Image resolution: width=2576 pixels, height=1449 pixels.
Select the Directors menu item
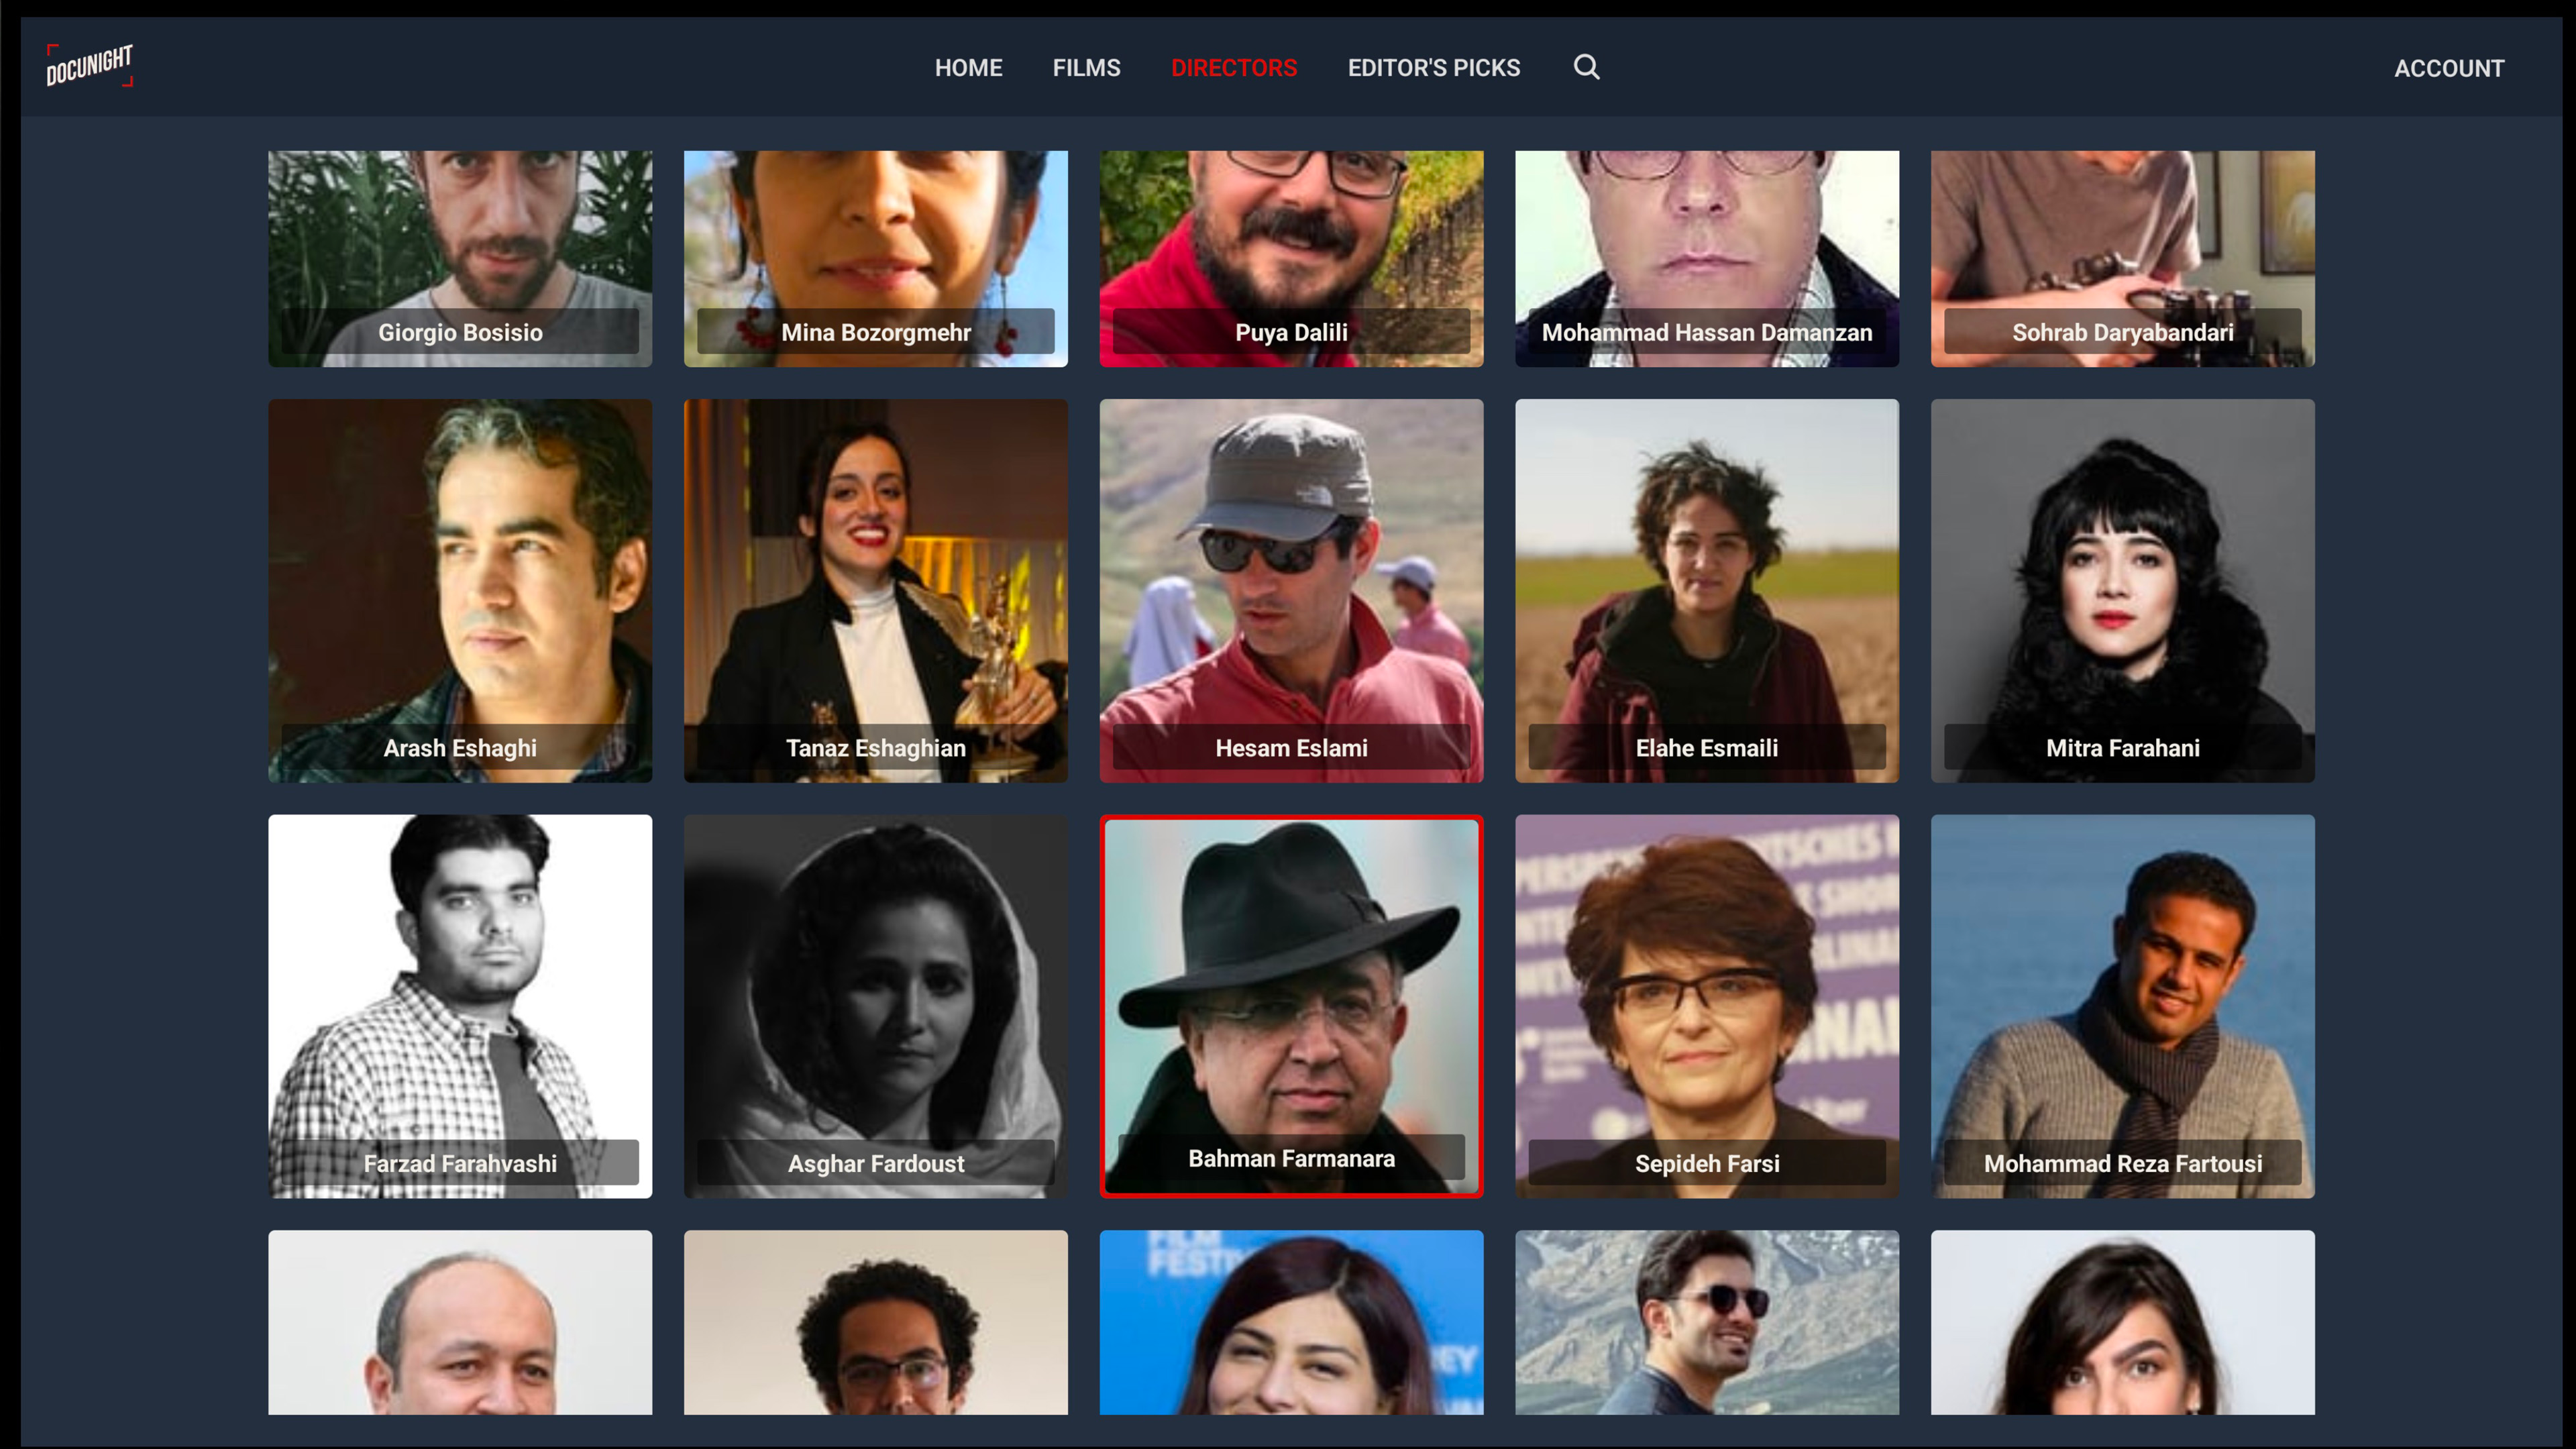(x=1234, y=68)
